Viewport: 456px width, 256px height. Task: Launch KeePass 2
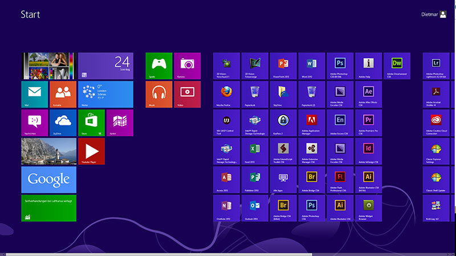point(283,123)
